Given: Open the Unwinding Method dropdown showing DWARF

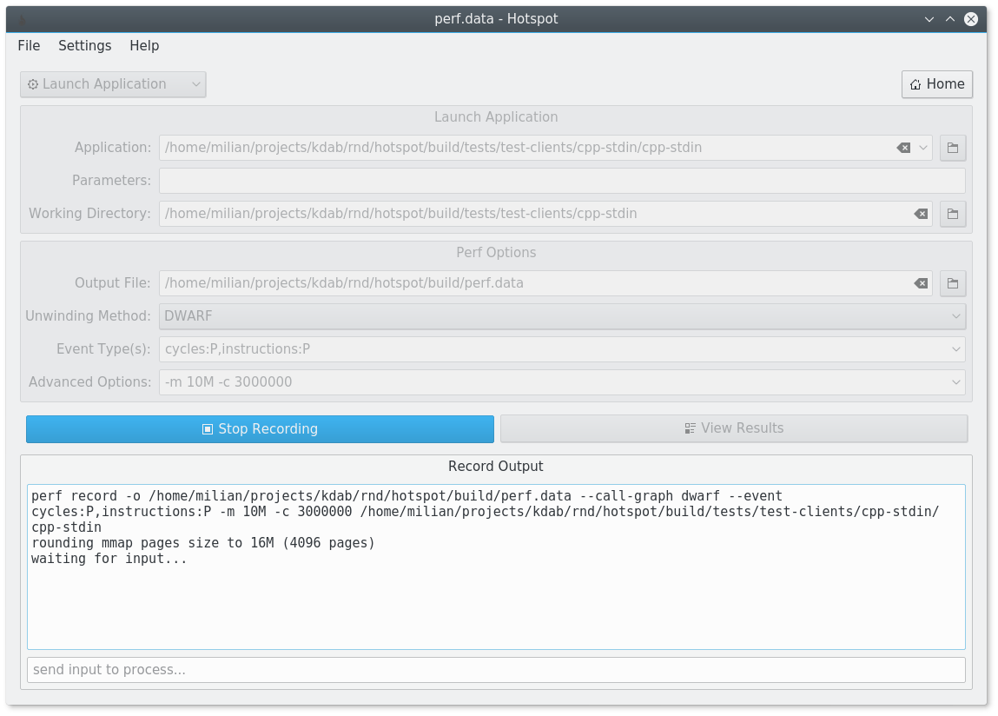Looking at the screenshot, I should (955, 315).
